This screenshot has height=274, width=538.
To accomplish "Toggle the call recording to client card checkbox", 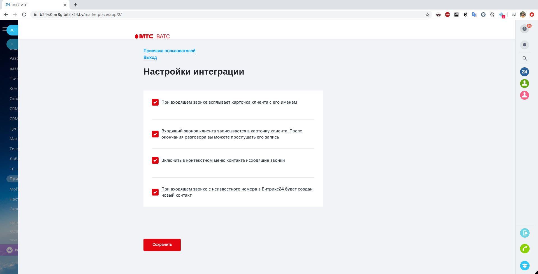I will coord(155,134).
